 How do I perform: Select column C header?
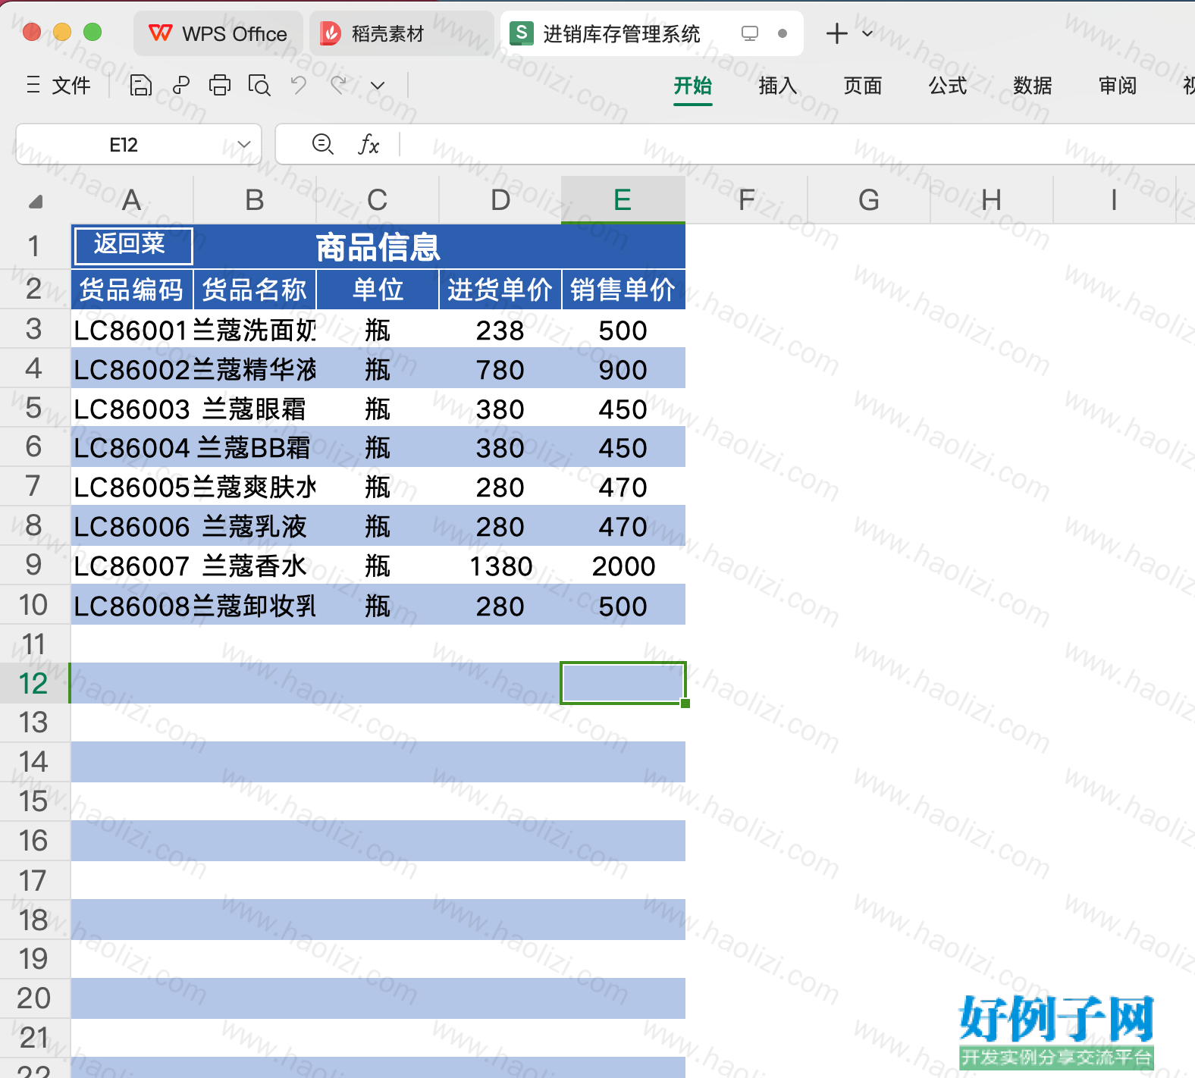[x=378, y=200]
